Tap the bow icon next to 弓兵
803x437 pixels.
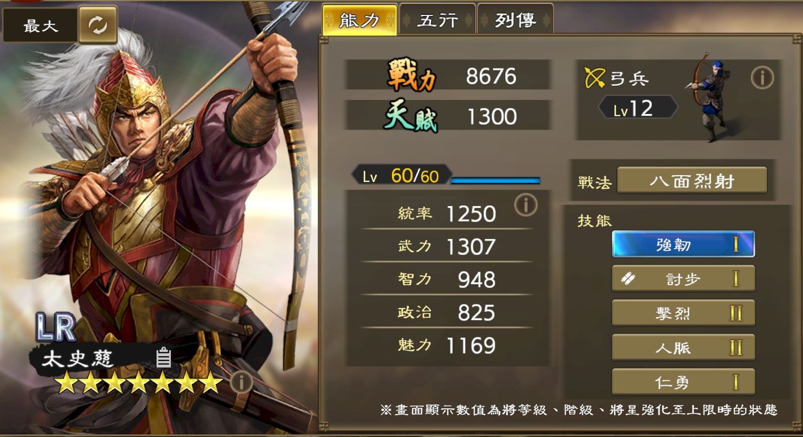(x=595, y=78)
